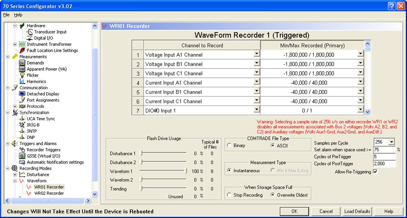The image size is (407, 218).
Task: Click the Detached Display monitor icon
Action: coord(22,94)
